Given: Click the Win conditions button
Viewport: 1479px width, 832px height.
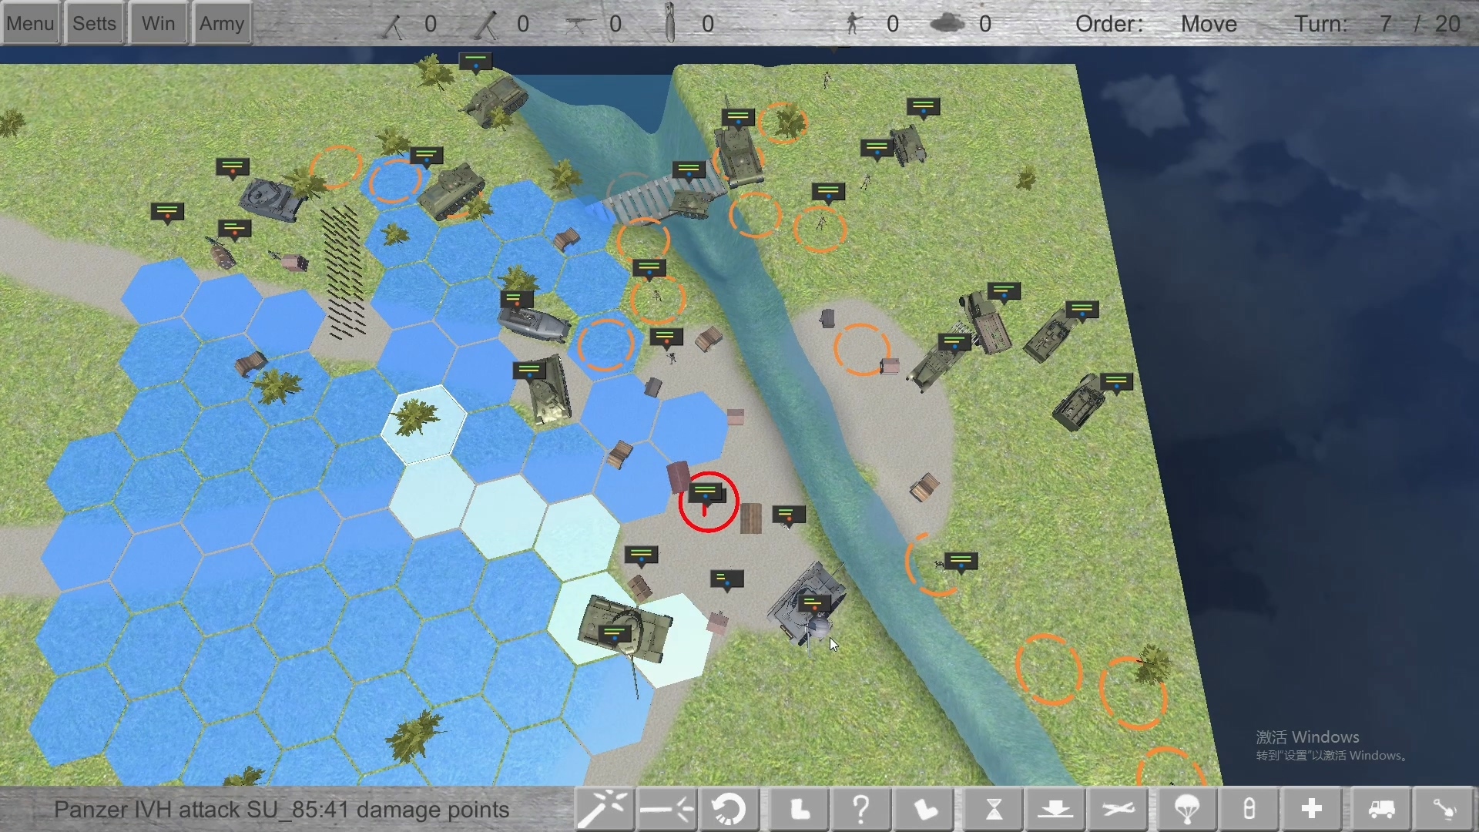Looking at the screenshot, I should (158, 22).
